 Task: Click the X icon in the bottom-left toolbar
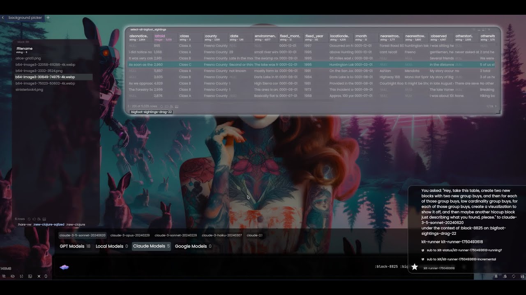click(x=39, y=276)
